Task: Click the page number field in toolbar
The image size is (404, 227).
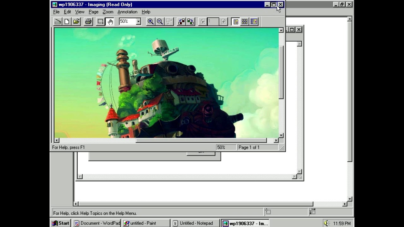Action: [213, 21]
